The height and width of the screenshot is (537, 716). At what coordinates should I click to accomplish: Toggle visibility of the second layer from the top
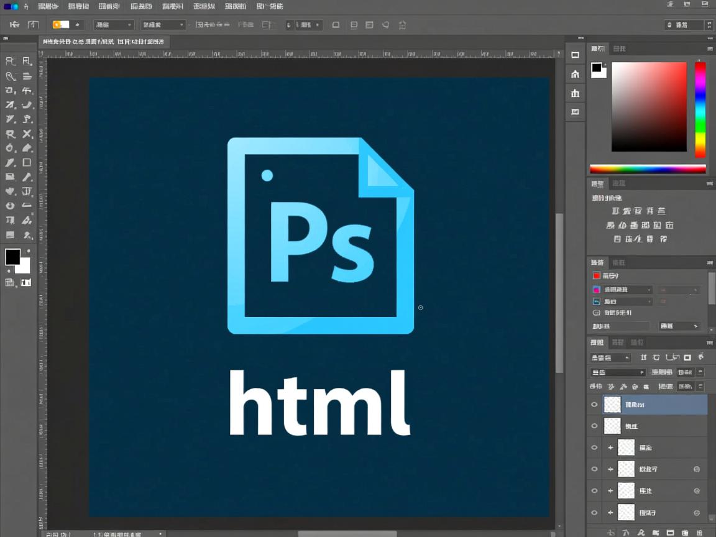[x=594, y=426]
